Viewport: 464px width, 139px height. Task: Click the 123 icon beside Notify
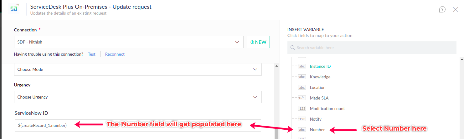302,119
